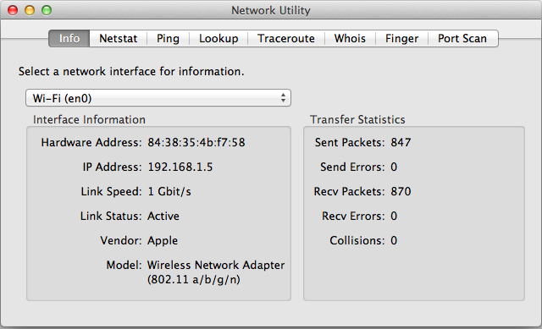
Task: Click the Network Utility window title
Action: click(x=271, y=10)
